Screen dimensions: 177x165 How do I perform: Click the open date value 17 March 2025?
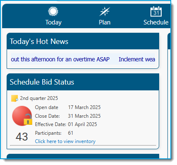(84, 107)
